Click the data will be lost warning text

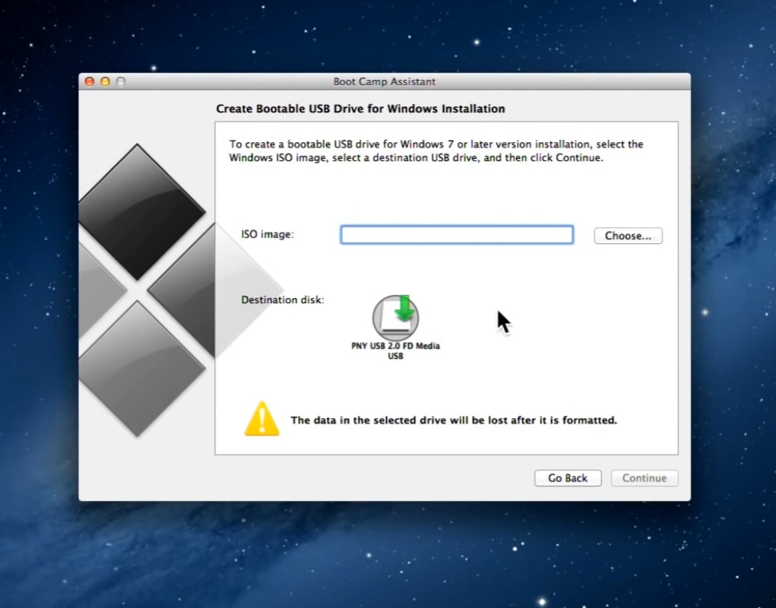coord(453,420)
